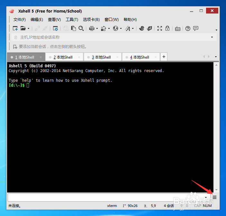The height and width of the screenshot is (216, 226).
Task: Open the 编辑(E) menu
Action: 37,20
